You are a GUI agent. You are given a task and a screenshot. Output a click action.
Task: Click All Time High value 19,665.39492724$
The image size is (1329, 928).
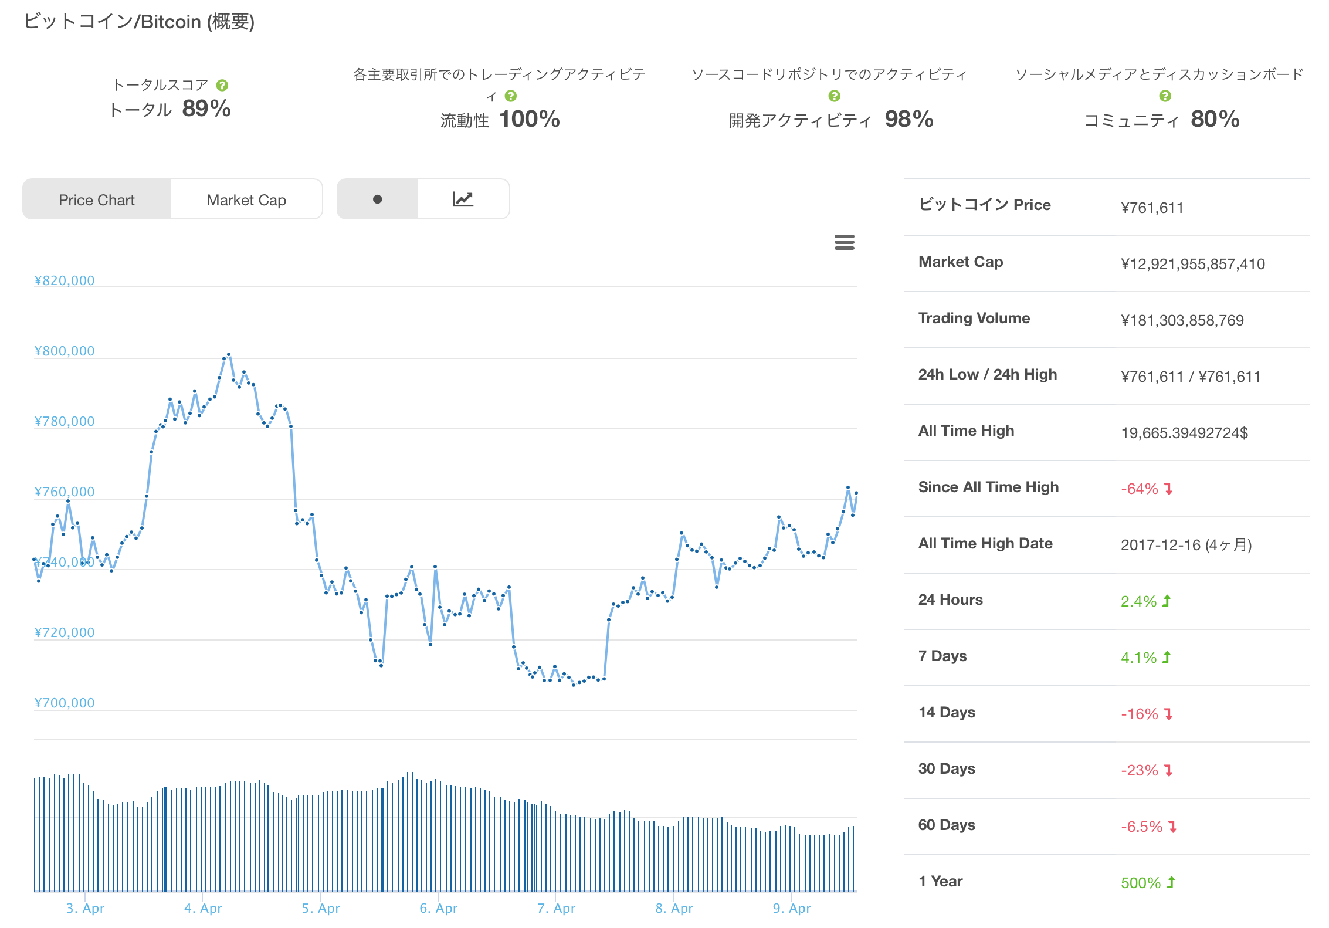pyautogui.click(x=1184, y=433)
